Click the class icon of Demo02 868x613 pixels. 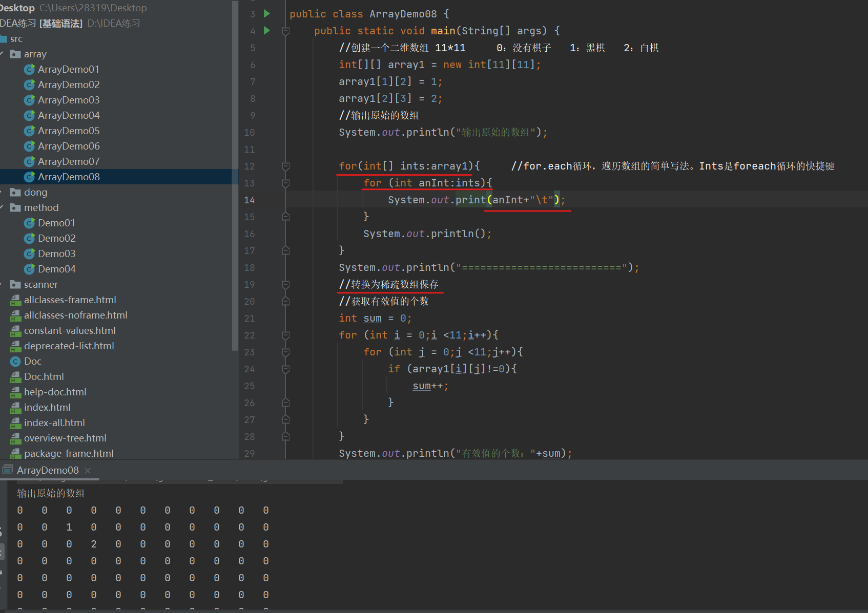pyautogui.click(x=30, y=239)
